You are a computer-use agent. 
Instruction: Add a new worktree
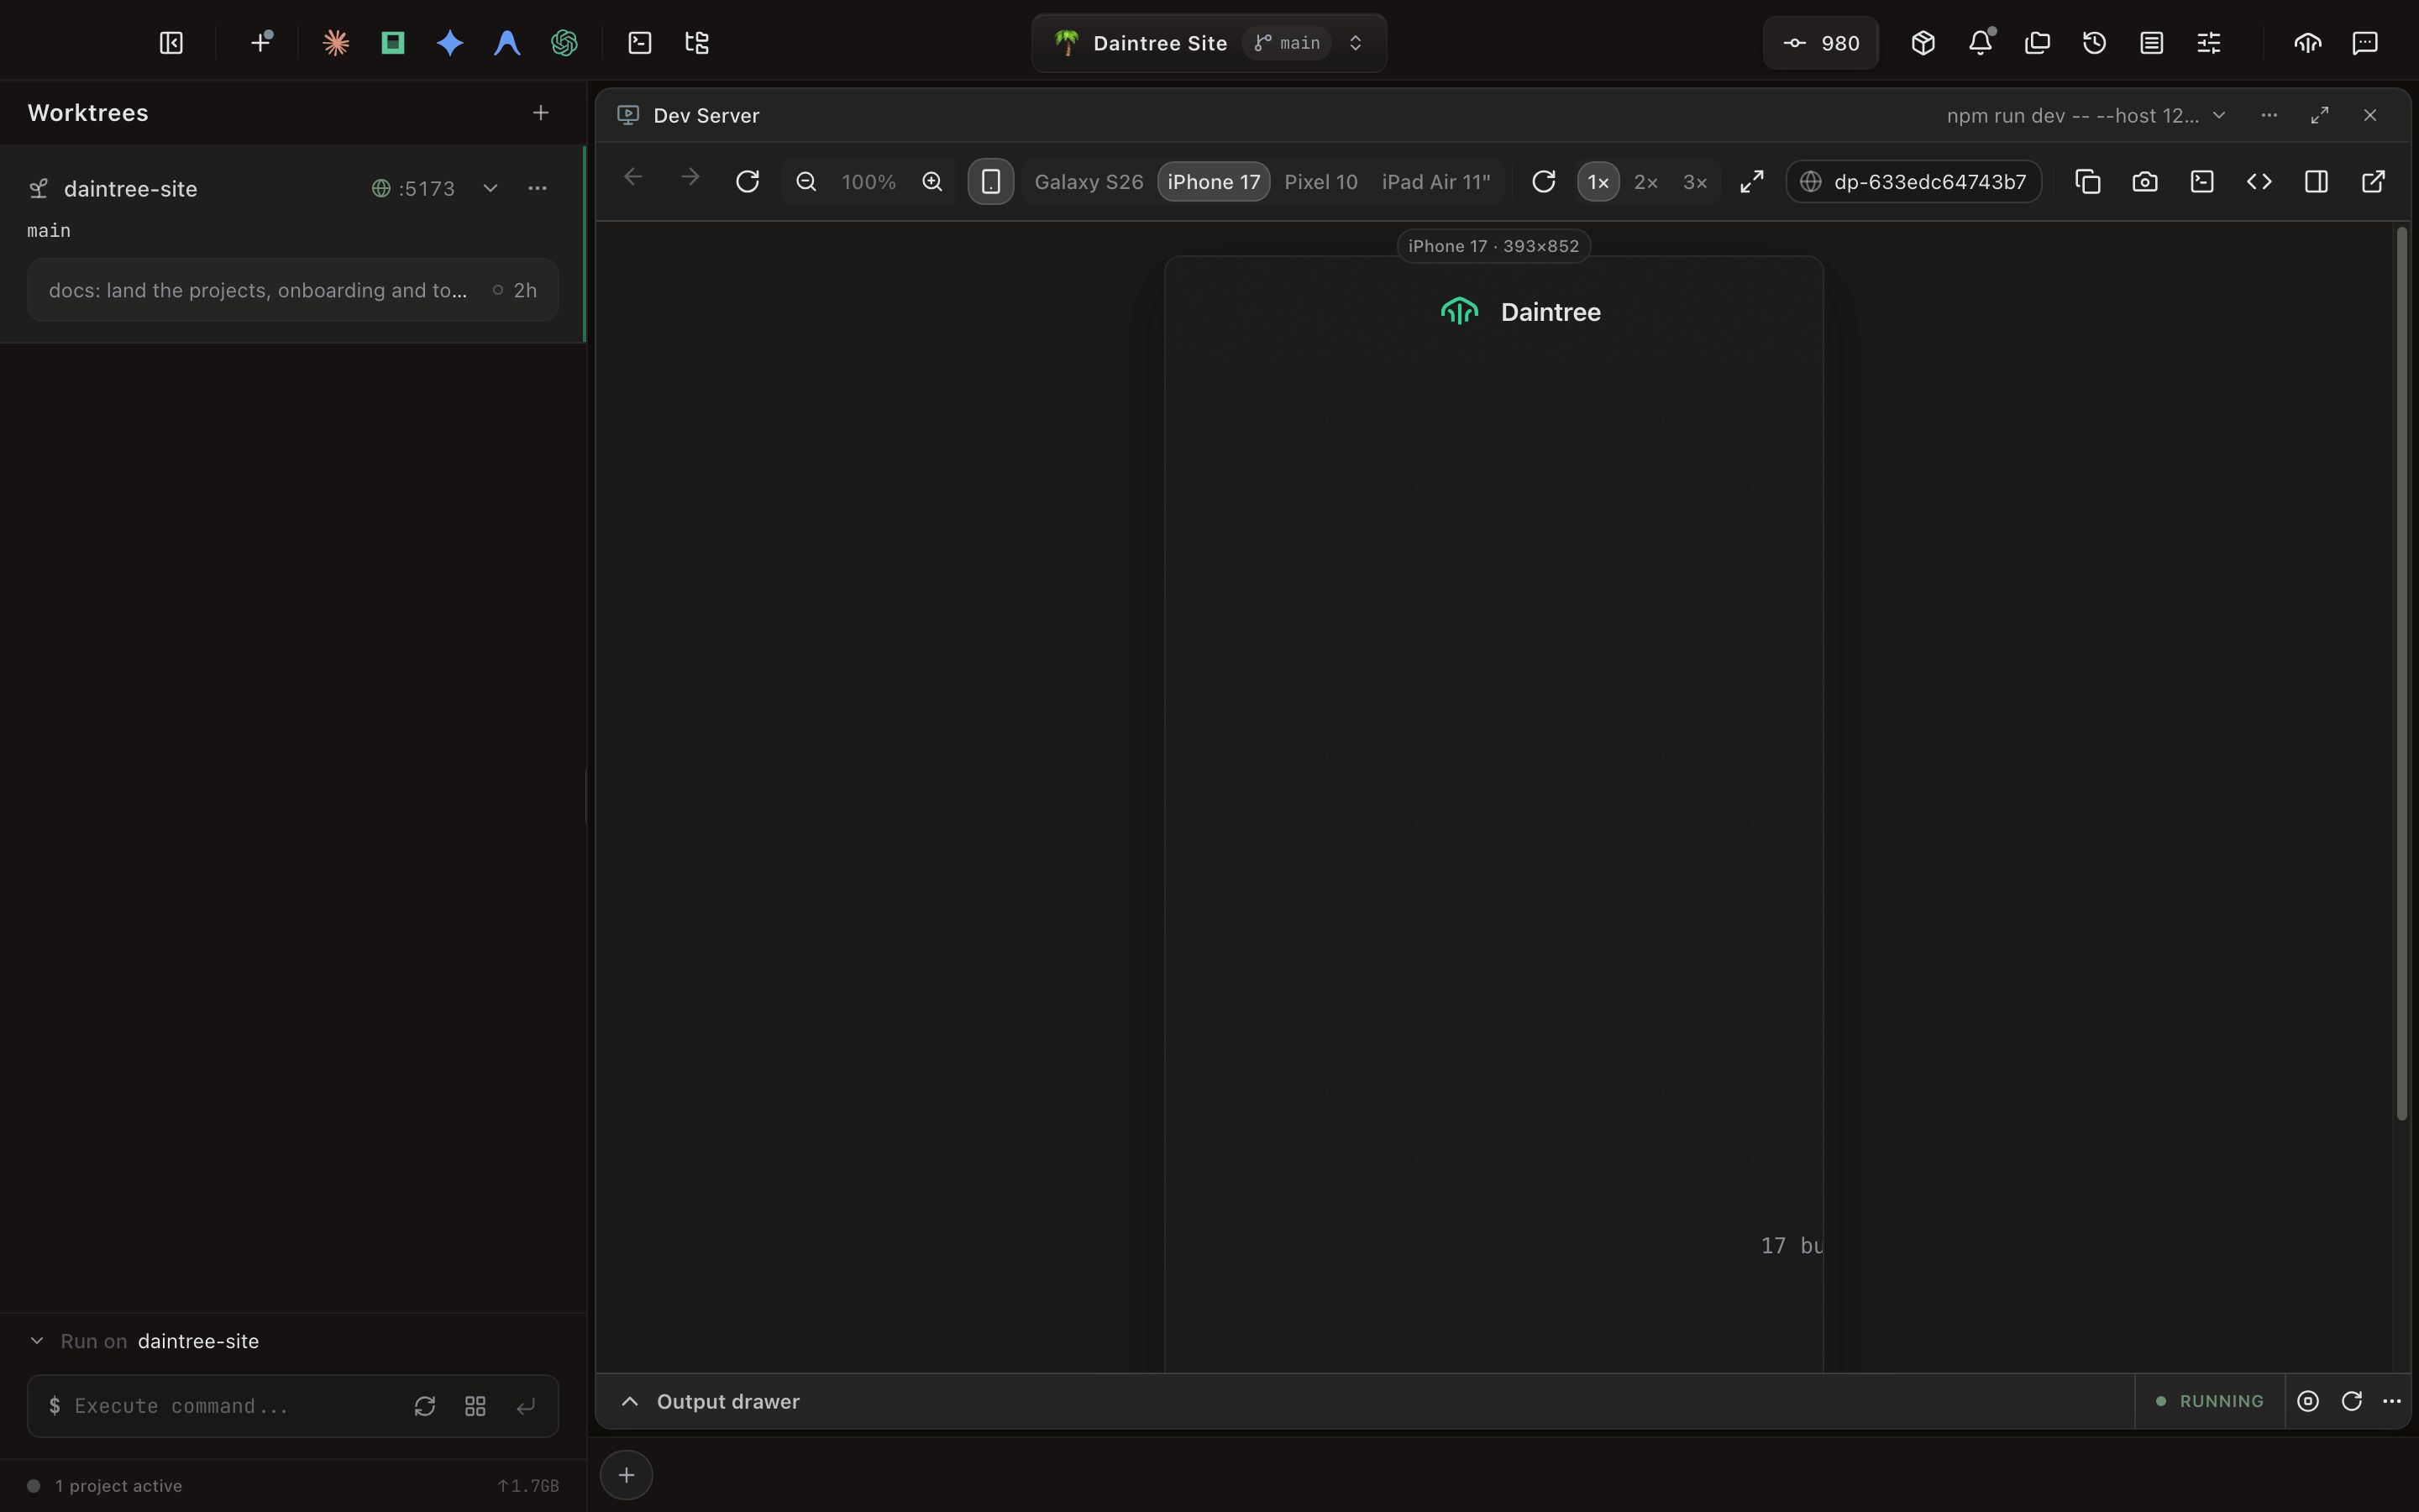tap(540, 113)
